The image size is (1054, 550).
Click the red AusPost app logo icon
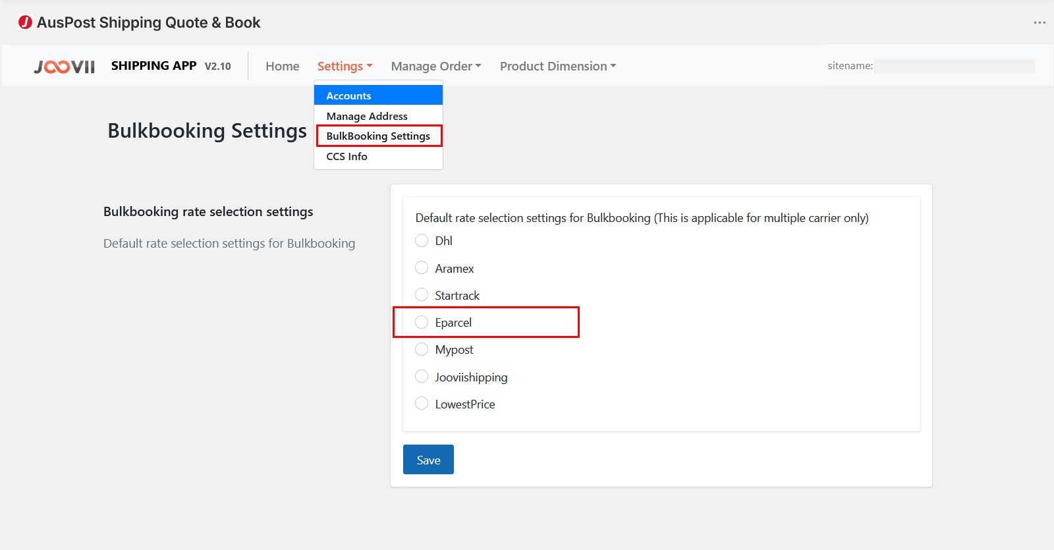click(25, 22)
